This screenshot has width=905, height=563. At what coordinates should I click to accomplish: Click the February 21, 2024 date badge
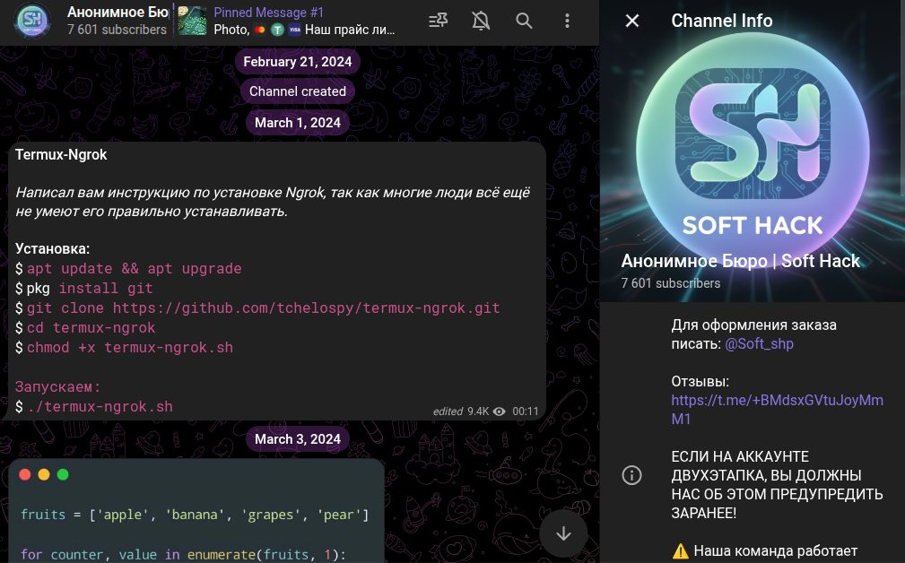tap(299, 62)
